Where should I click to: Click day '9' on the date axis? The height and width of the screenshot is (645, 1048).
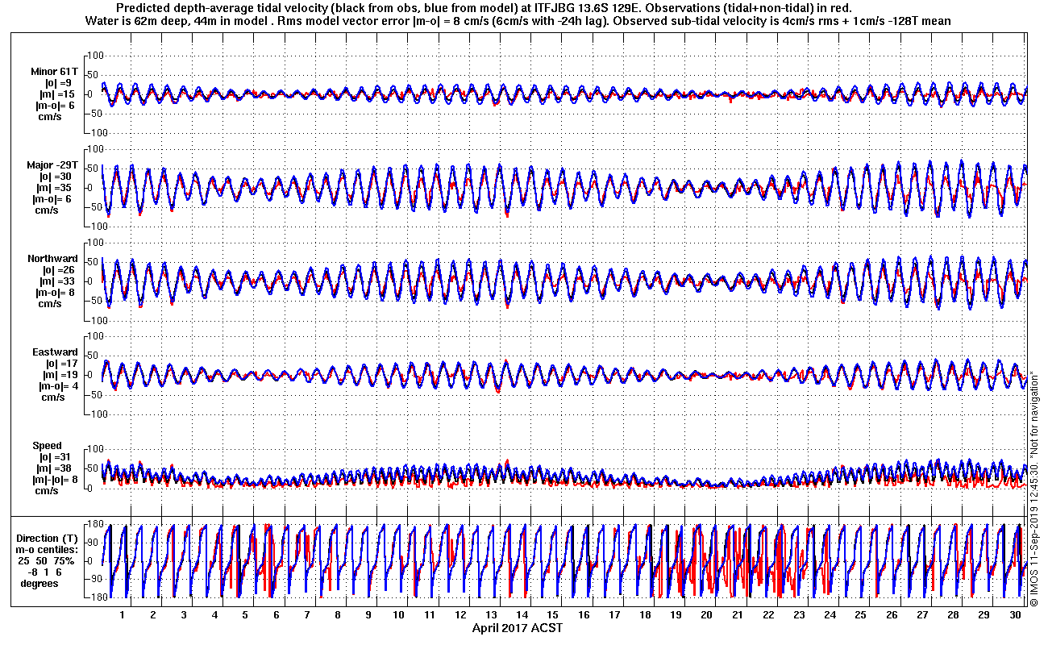(368, 615)
